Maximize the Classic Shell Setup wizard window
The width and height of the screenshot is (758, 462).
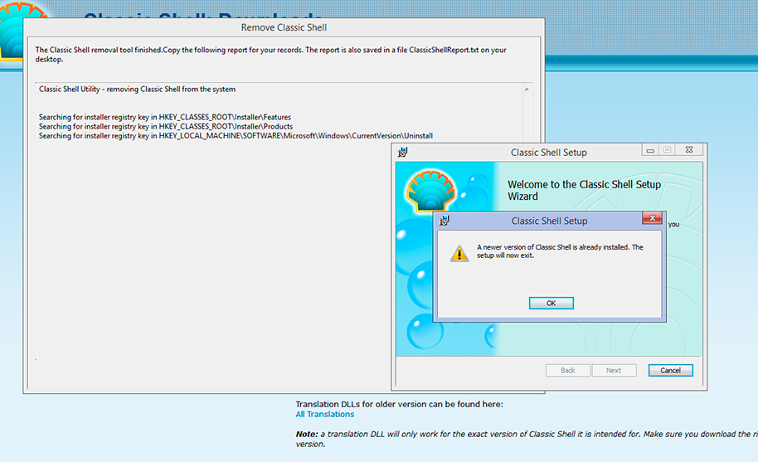pos(667,151)
